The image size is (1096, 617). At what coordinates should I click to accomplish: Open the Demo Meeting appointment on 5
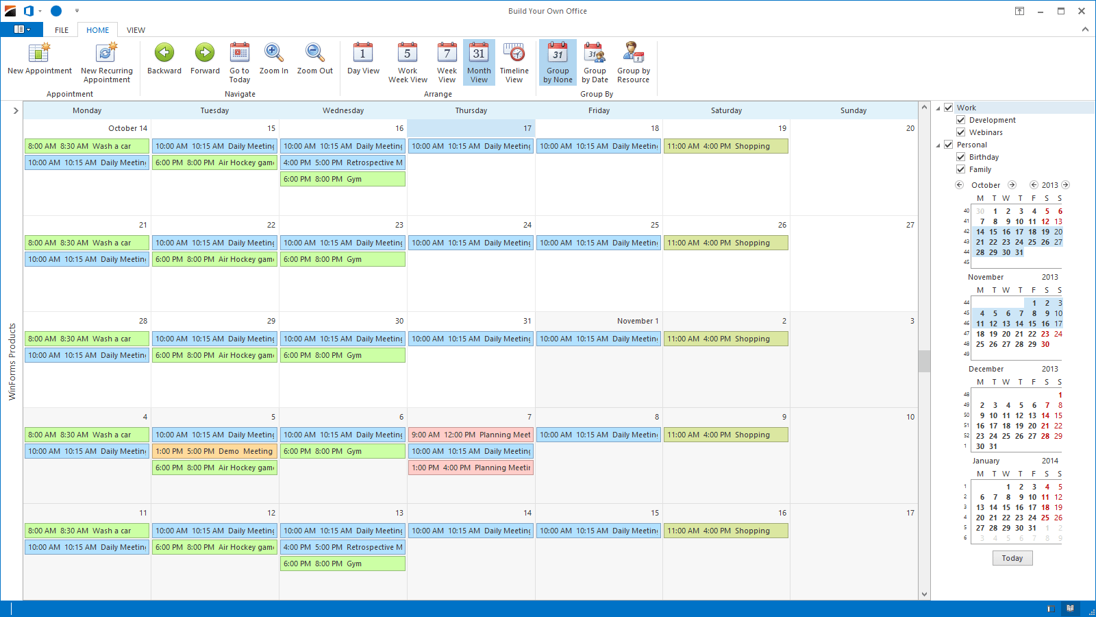click(x=214, y=451)
